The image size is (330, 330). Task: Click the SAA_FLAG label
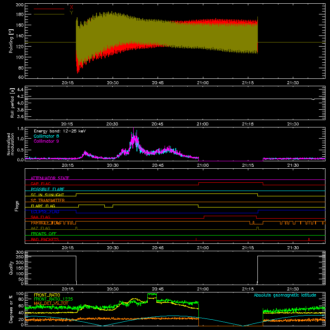[x=40, y=217]
